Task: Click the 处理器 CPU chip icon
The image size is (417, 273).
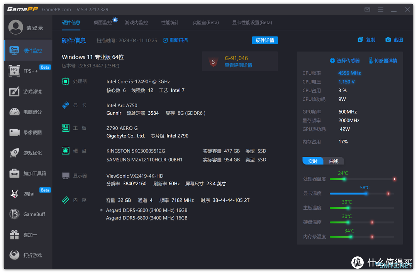Action: click(x=65, y=81)
